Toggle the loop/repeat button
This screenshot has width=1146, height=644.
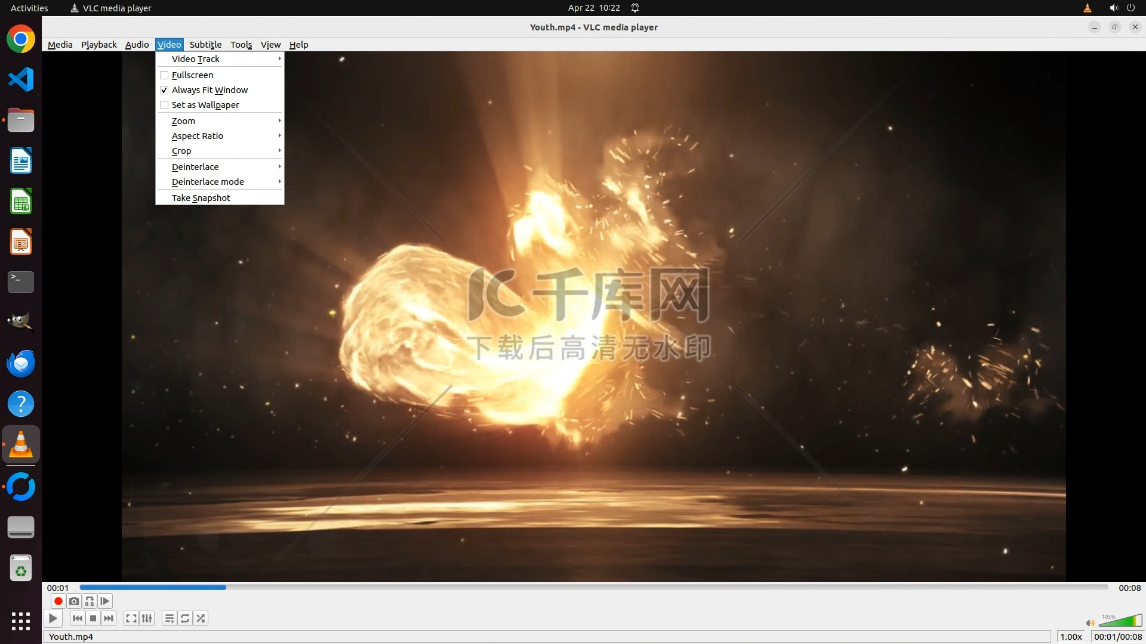coord(185,618)
